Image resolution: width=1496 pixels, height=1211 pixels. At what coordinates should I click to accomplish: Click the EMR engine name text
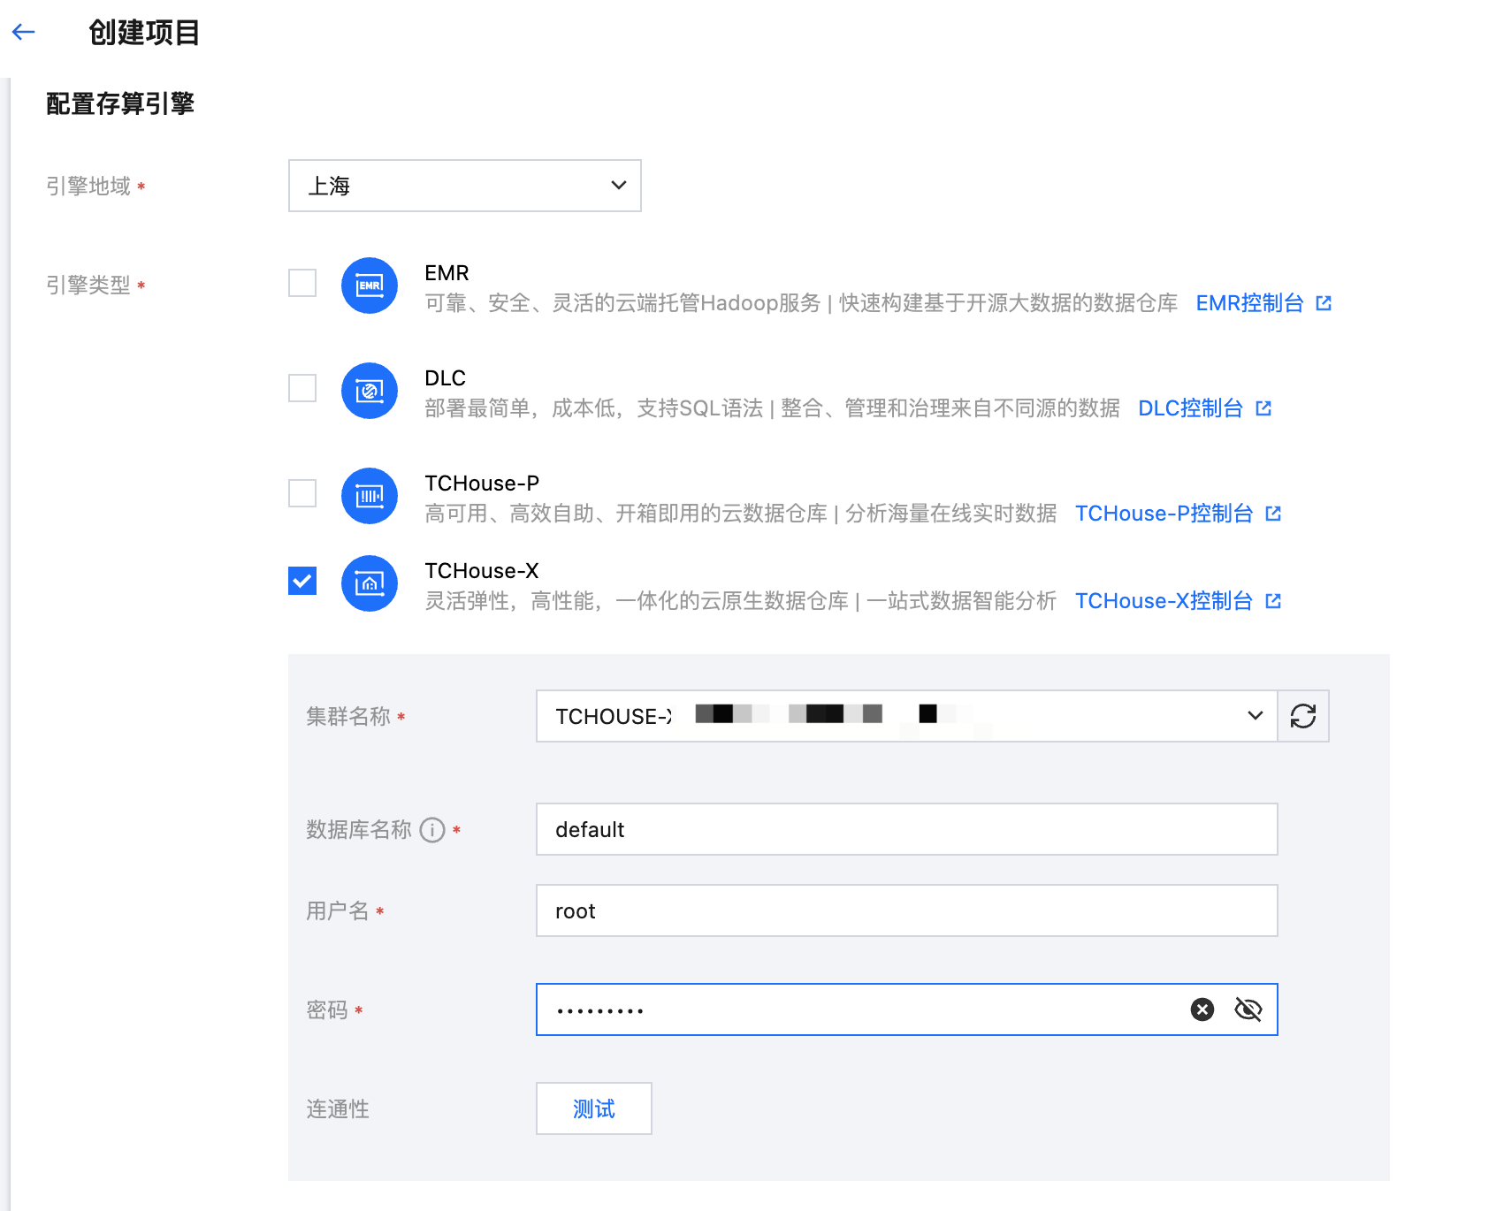447,273
